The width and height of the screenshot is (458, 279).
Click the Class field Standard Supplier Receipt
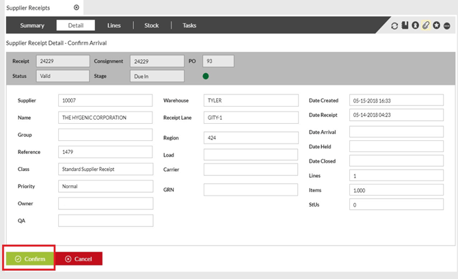point(105,169)
